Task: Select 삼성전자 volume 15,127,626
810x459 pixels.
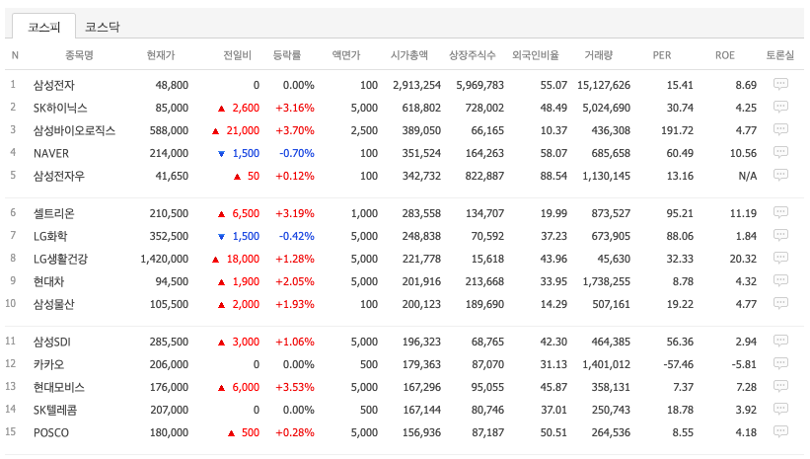Action: click(x=604, y=85)
